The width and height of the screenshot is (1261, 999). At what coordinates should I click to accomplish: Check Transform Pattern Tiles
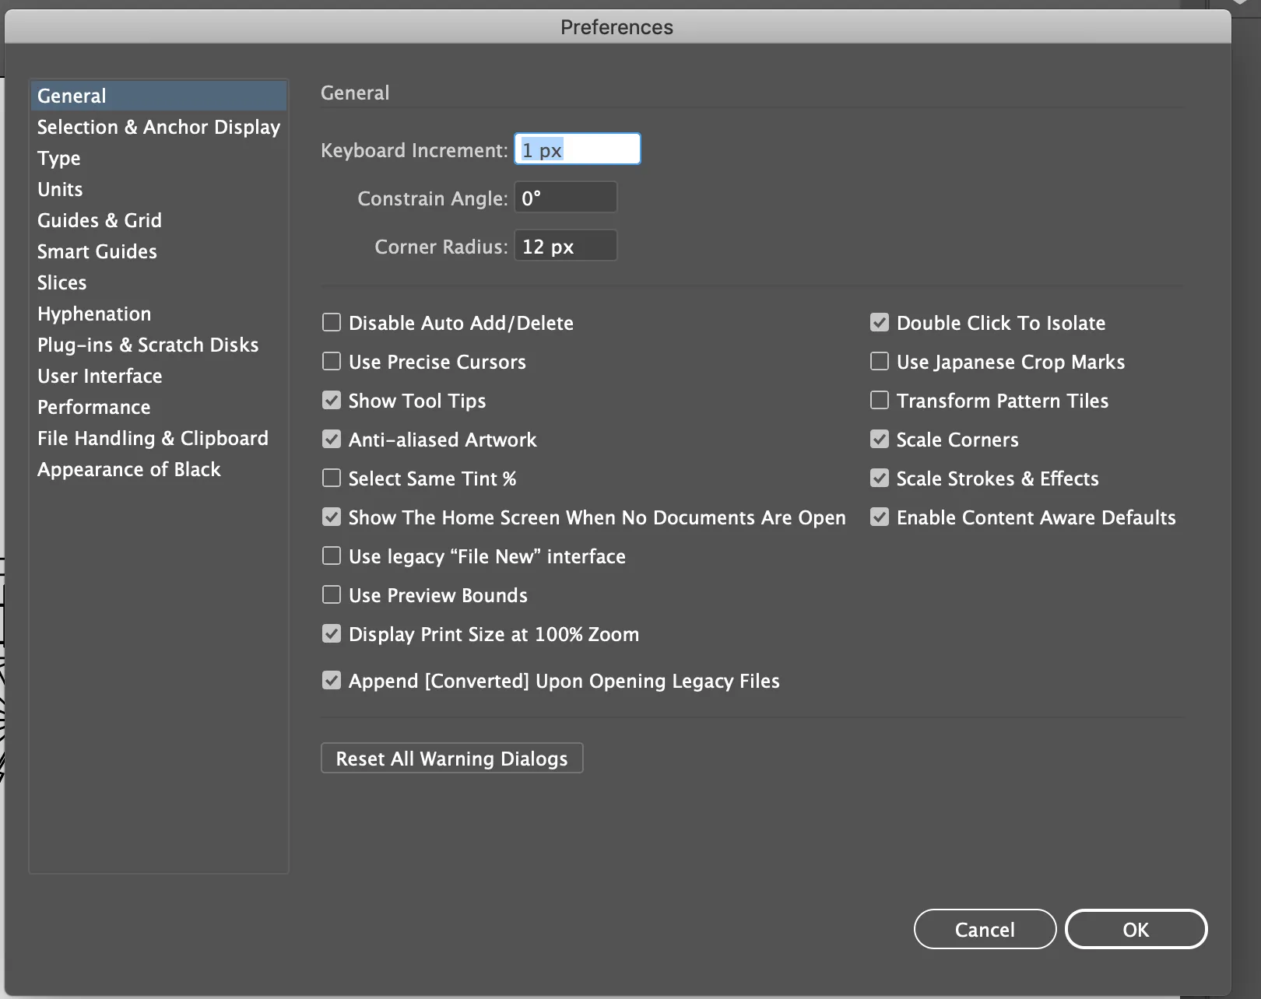point(880,400)
